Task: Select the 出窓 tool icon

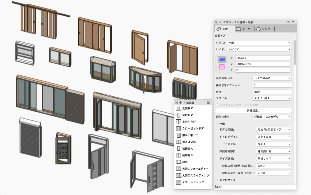Action: click(x=179, y=162)
